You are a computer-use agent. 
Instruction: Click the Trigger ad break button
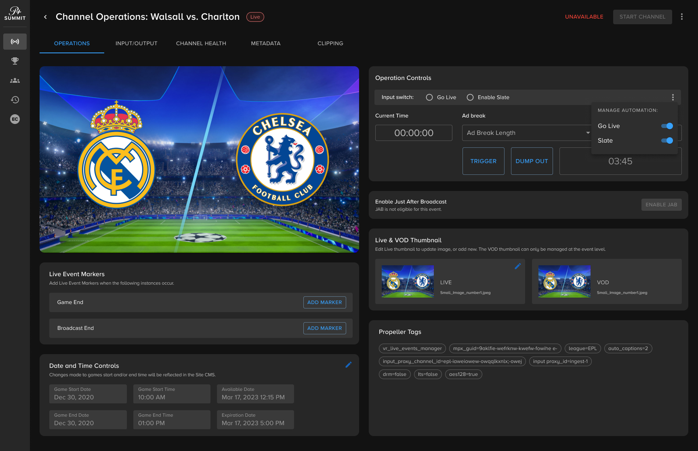pos(484,161)
